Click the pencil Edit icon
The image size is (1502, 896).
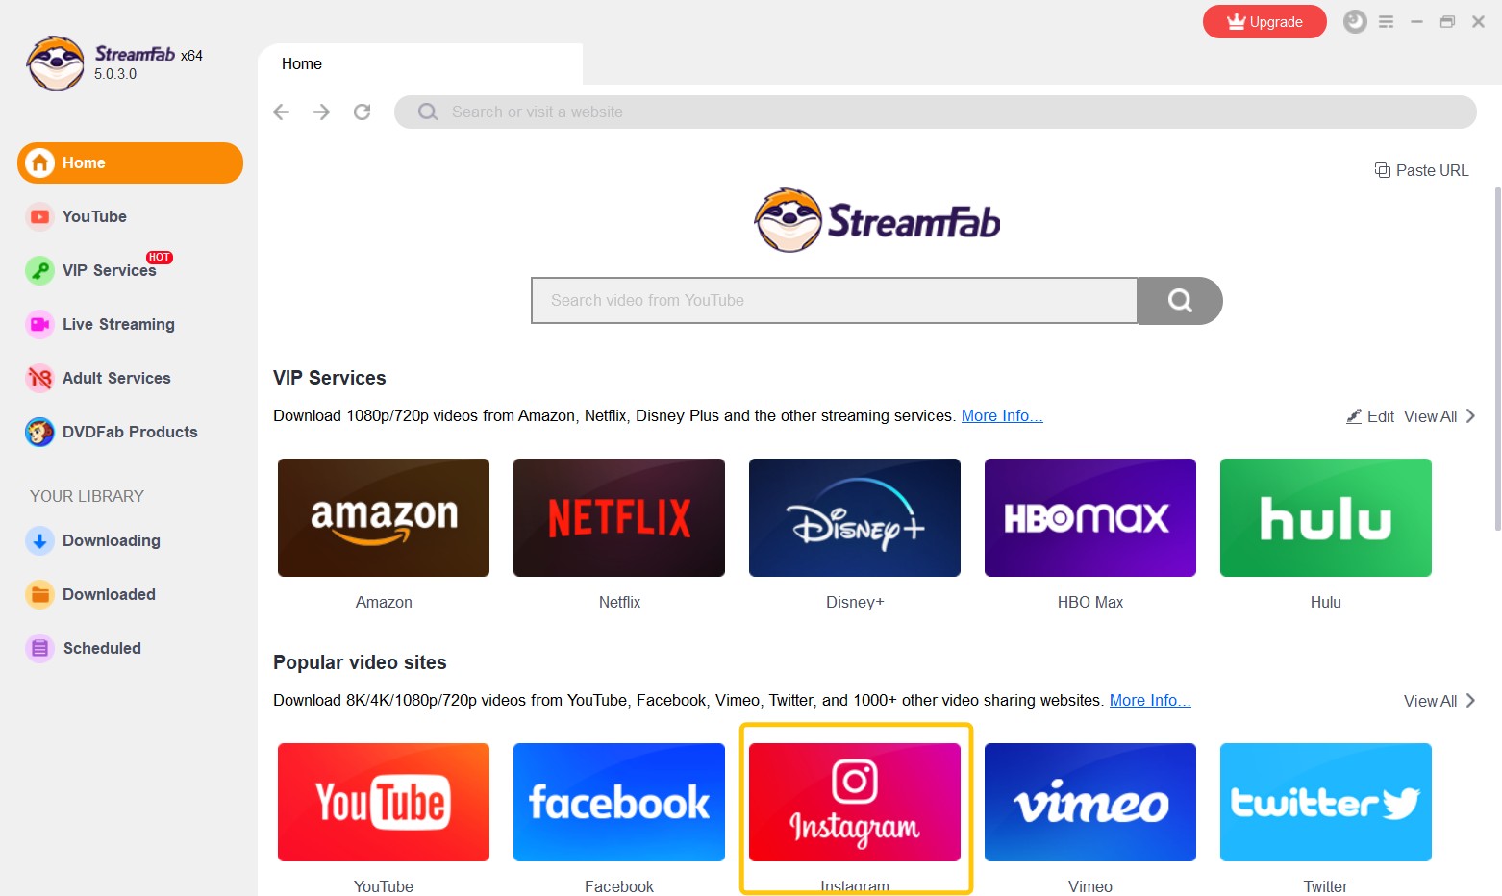[x=1354, y=416]
